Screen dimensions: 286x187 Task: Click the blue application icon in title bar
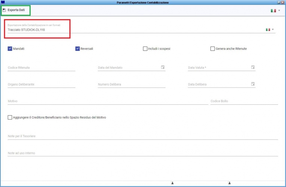[3, 2]
